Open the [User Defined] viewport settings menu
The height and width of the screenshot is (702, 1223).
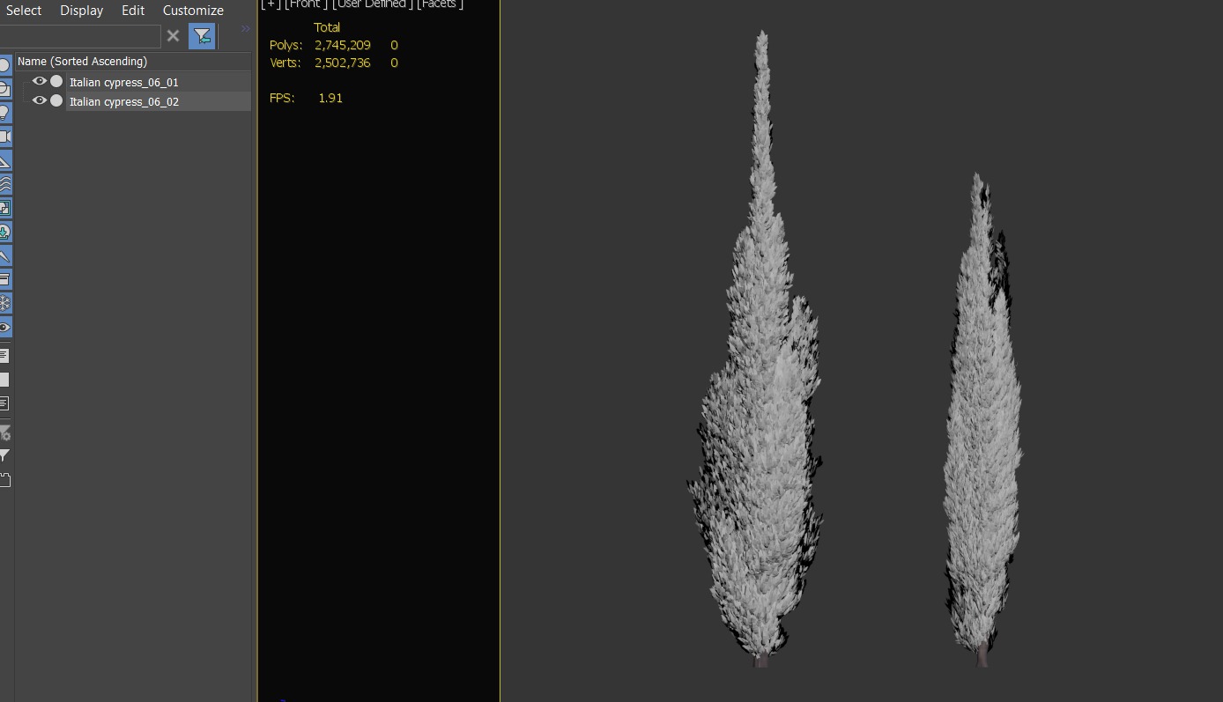(x=372, y=4)
